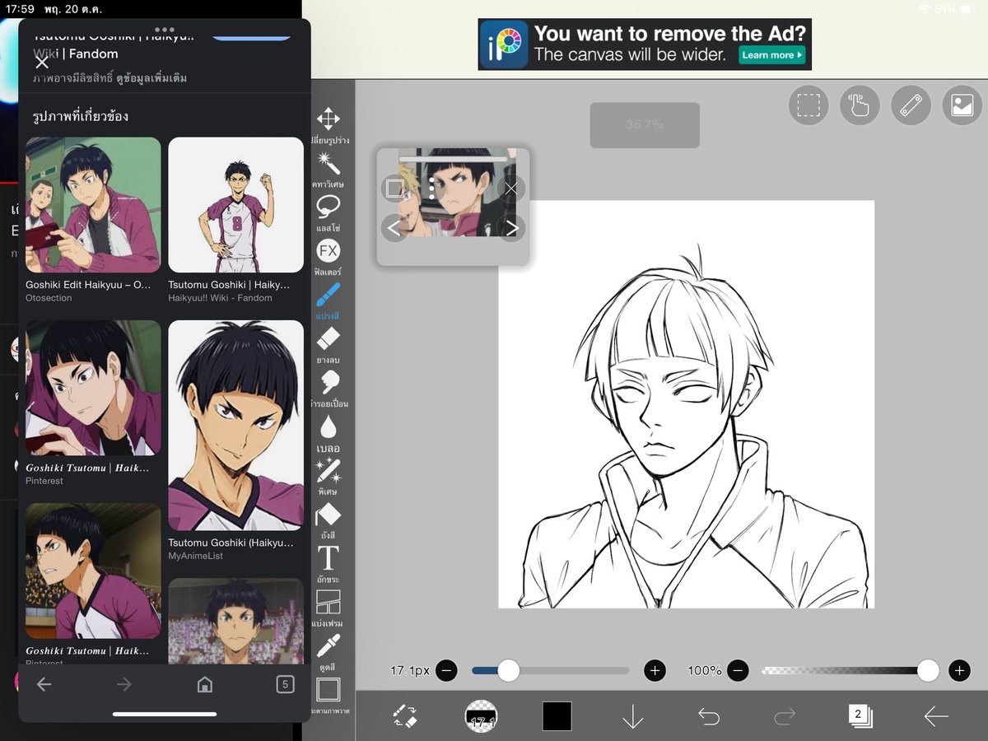Undo the last stroke

(709, 717)
